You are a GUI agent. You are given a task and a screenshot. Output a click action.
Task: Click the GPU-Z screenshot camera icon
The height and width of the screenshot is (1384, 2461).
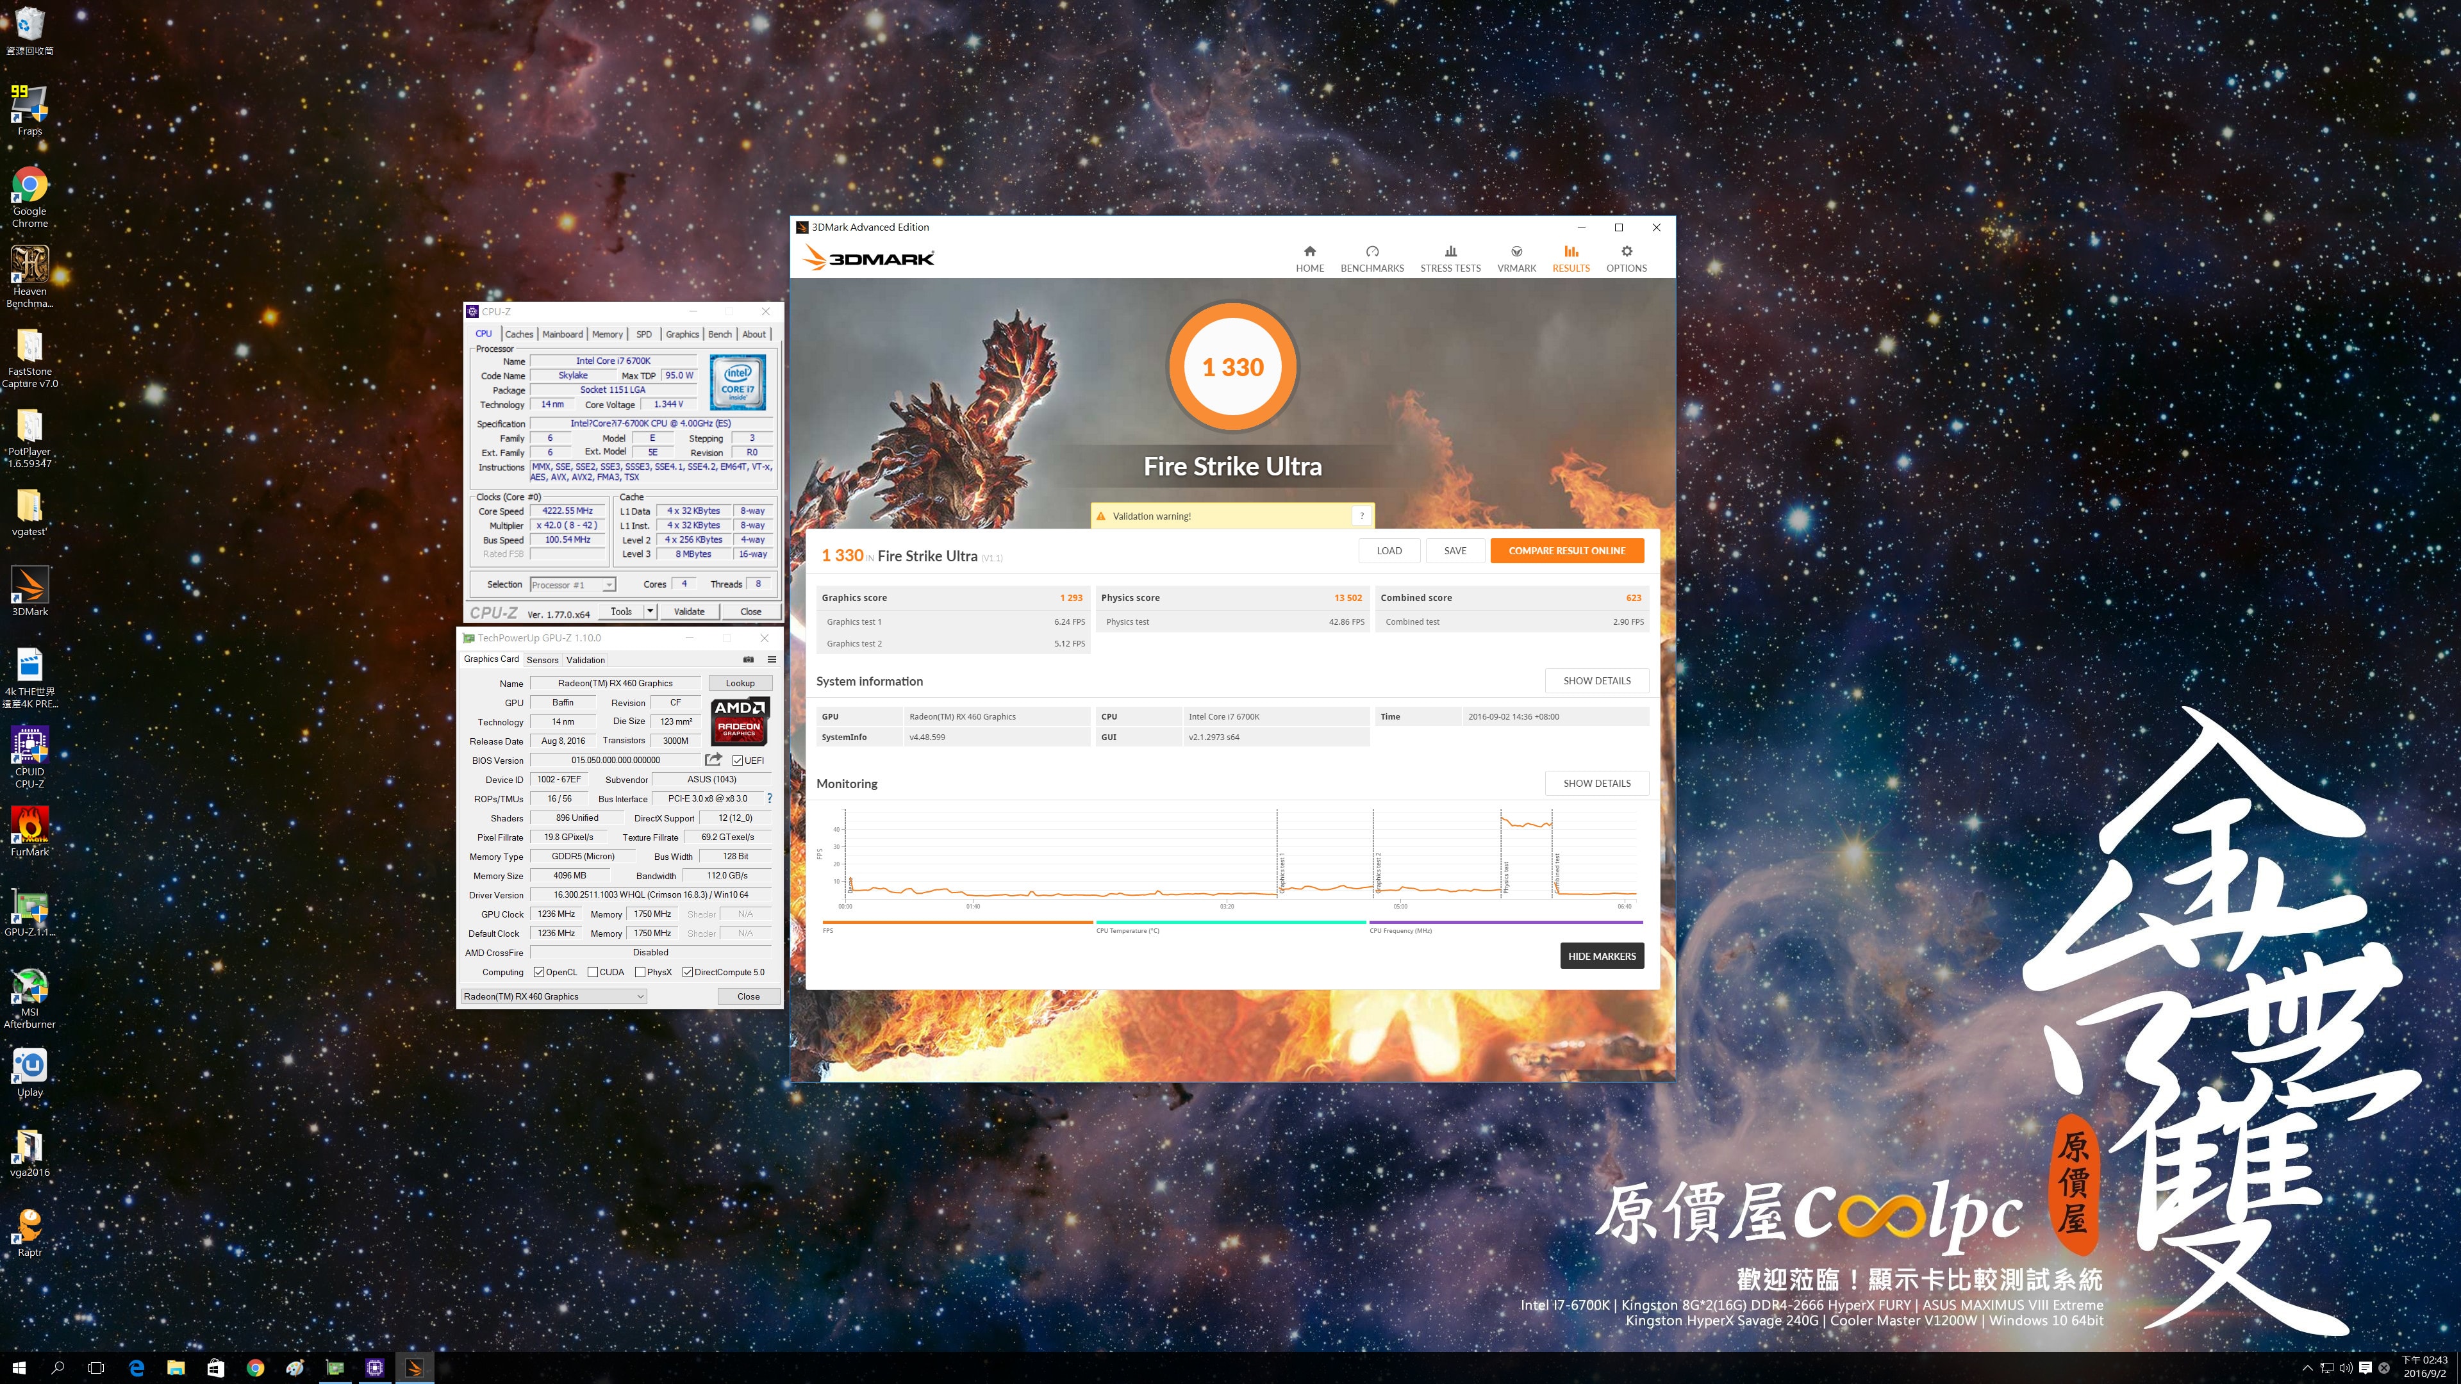tap(748, 660)
